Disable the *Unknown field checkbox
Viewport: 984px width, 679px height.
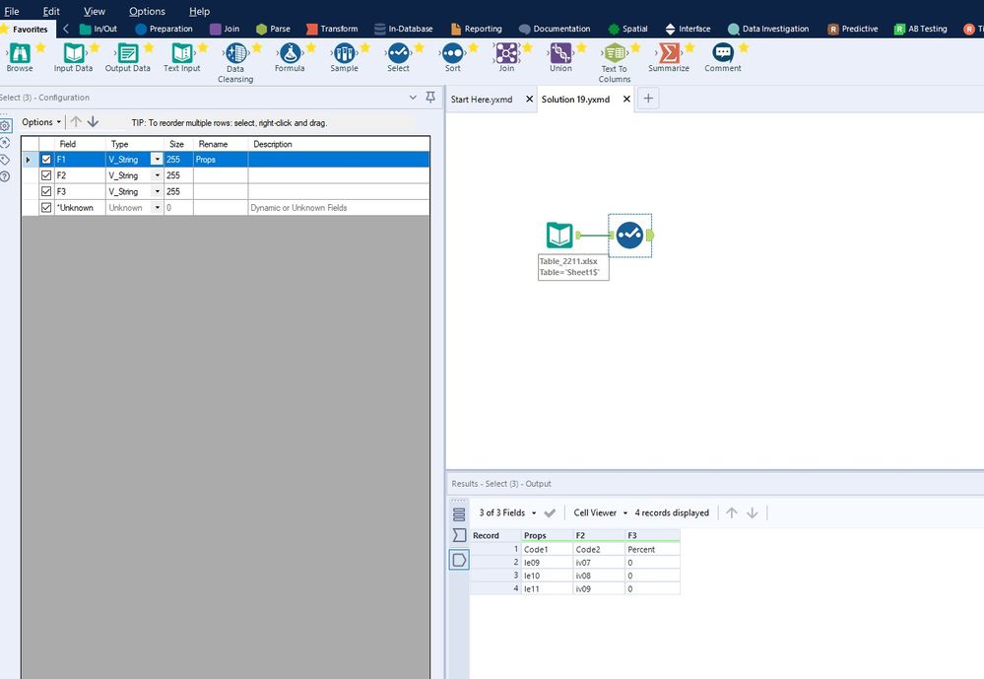click(x=46, y=208)
